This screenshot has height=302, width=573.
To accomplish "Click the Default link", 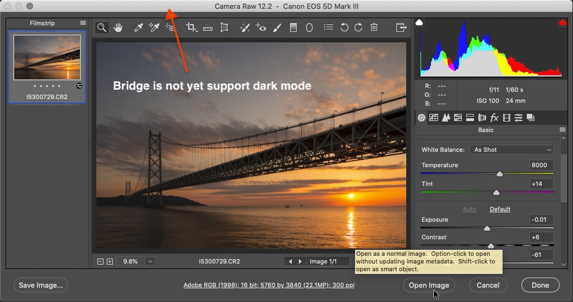I will [500, 209].
